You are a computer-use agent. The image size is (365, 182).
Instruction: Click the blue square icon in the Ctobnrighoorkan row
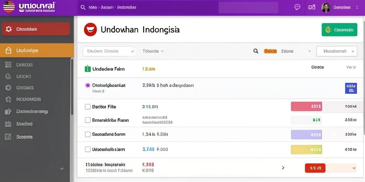pyautogui.click(x=351, y=88)
